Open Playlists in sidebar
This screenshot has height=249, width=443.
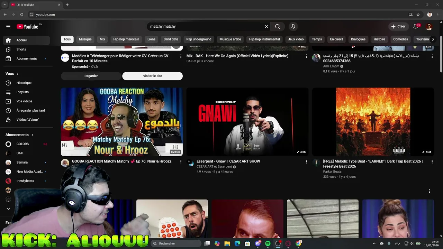(26, 92)
